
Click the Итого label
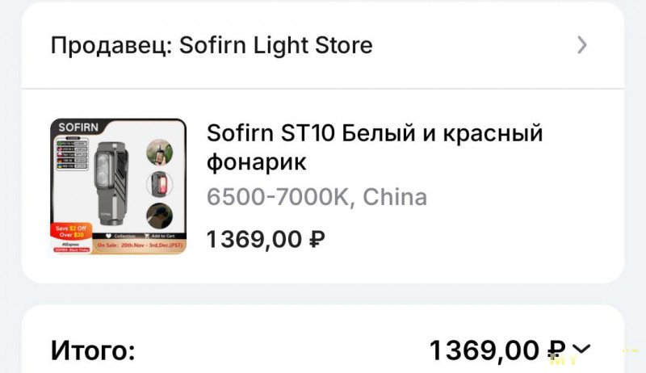pyautogui.click(x=93, y=350)
